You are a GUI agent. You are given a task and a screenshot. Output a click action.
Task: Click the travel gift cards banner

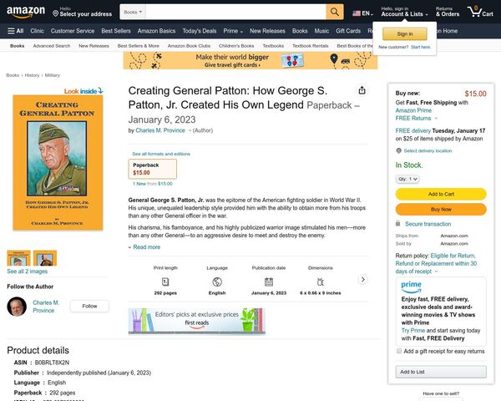[250, 60]
